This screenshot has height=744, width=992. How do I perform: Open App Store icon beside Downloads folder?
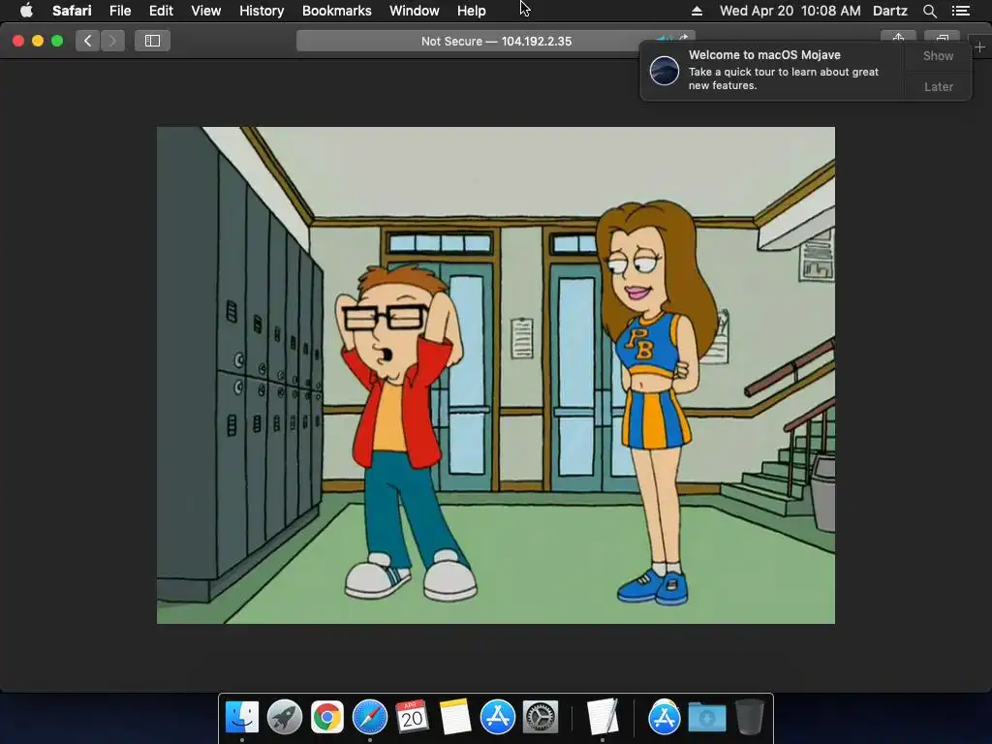665,718
